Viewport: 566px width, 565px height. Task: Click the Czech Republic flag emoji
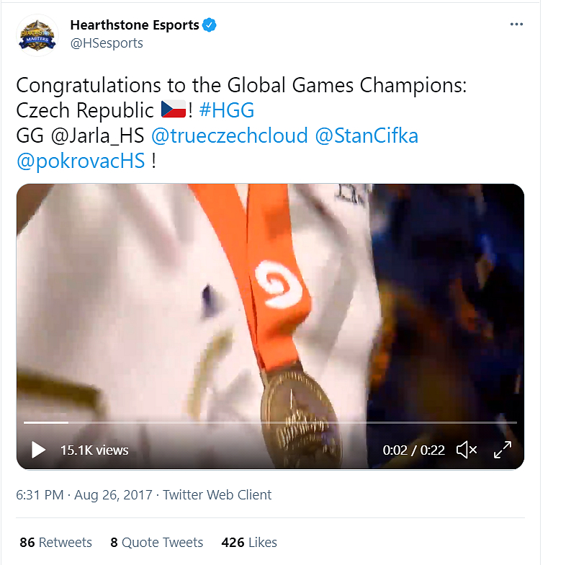tap(173, 110)
